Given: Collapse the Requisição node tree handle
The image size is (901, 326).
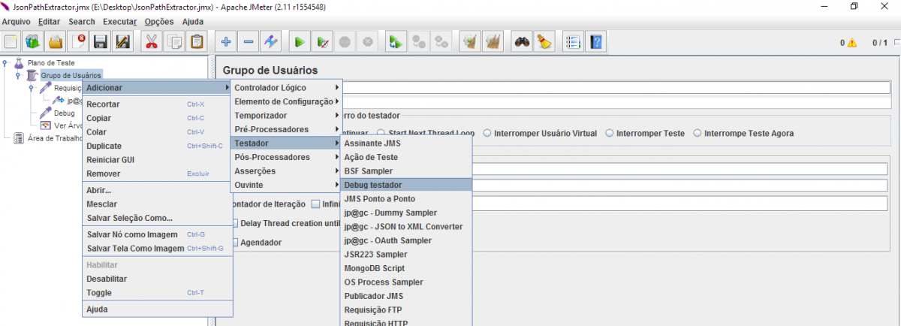Looking at the screenshot, I should pyautogui.click(x=31, y=88).
